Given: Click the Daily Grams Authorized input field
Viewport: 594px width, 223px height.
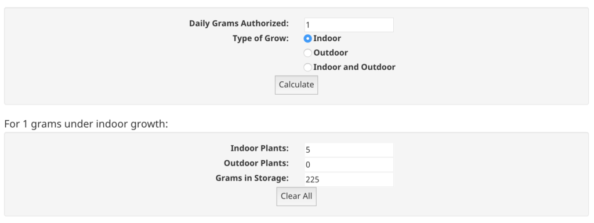Looking at the screenshot, I should [x=349, y=25].
